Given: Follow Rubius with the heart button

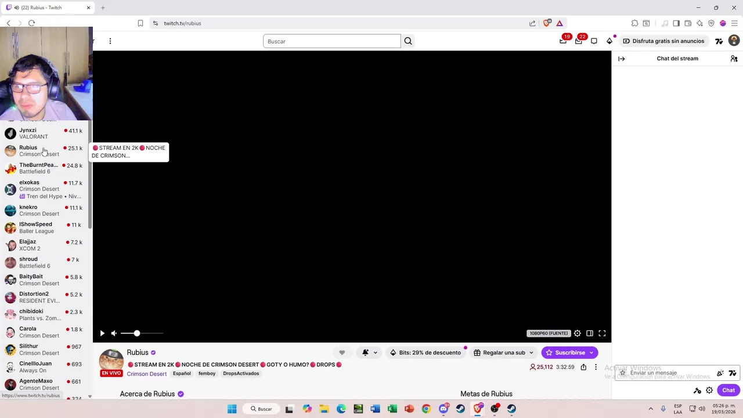Looking at the screenshot, I should coord(342,352).
